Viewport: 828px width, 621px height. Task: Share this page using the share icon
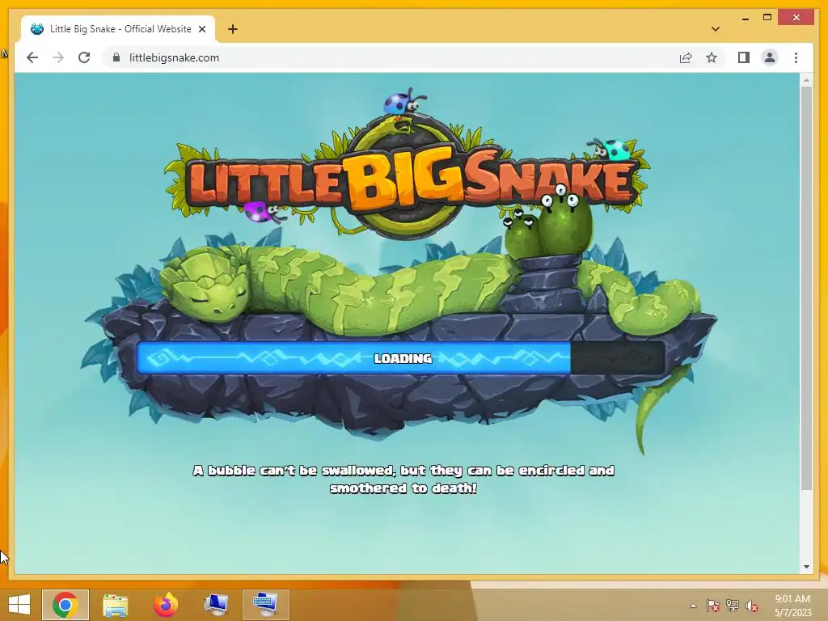point(686,57)
